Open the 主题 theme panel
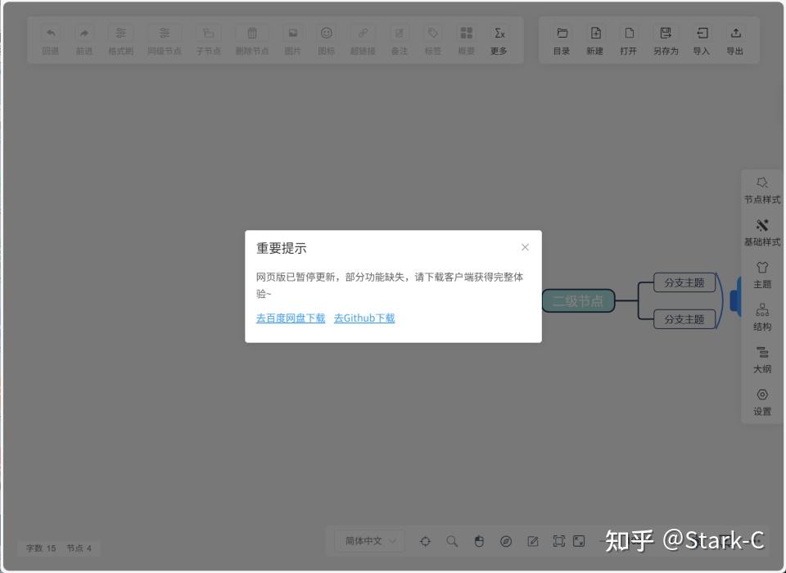This screenshot has height=573, width=786. point(762,274)
